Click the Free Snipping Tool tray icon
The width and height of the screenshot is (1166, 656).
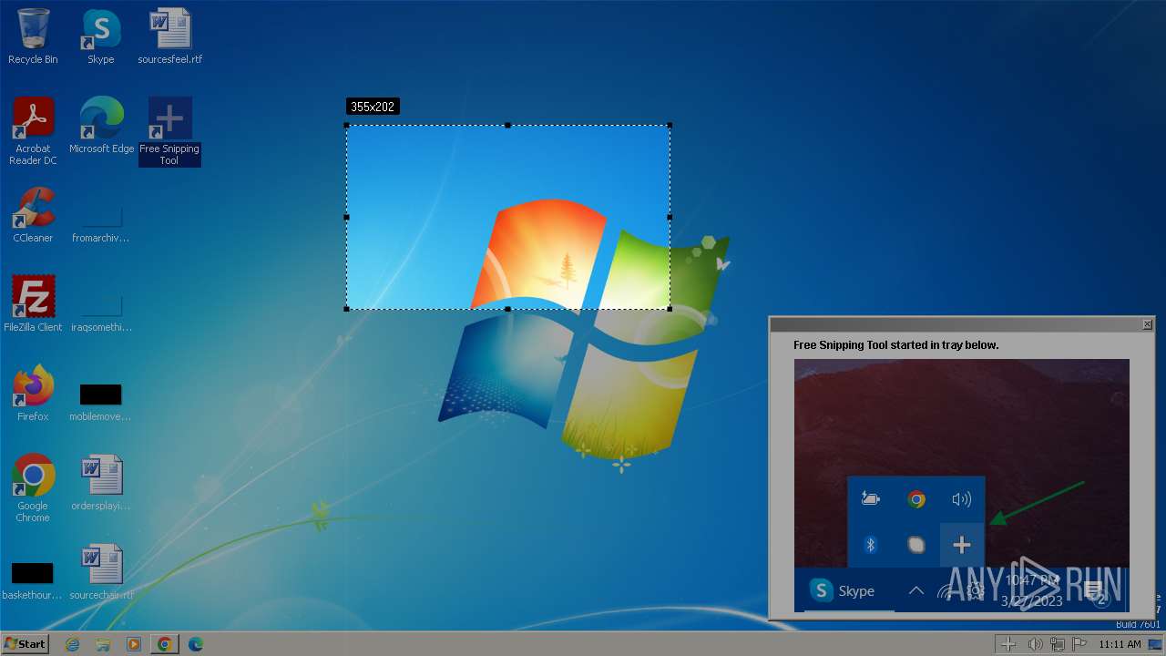click(1008, 644)
